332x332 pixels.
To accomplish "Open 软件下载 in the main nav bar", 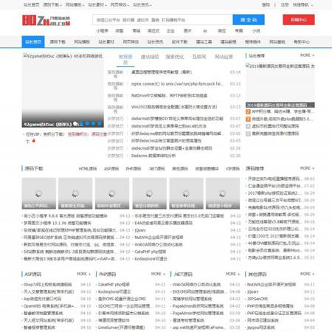I will [x=179, y=42].
